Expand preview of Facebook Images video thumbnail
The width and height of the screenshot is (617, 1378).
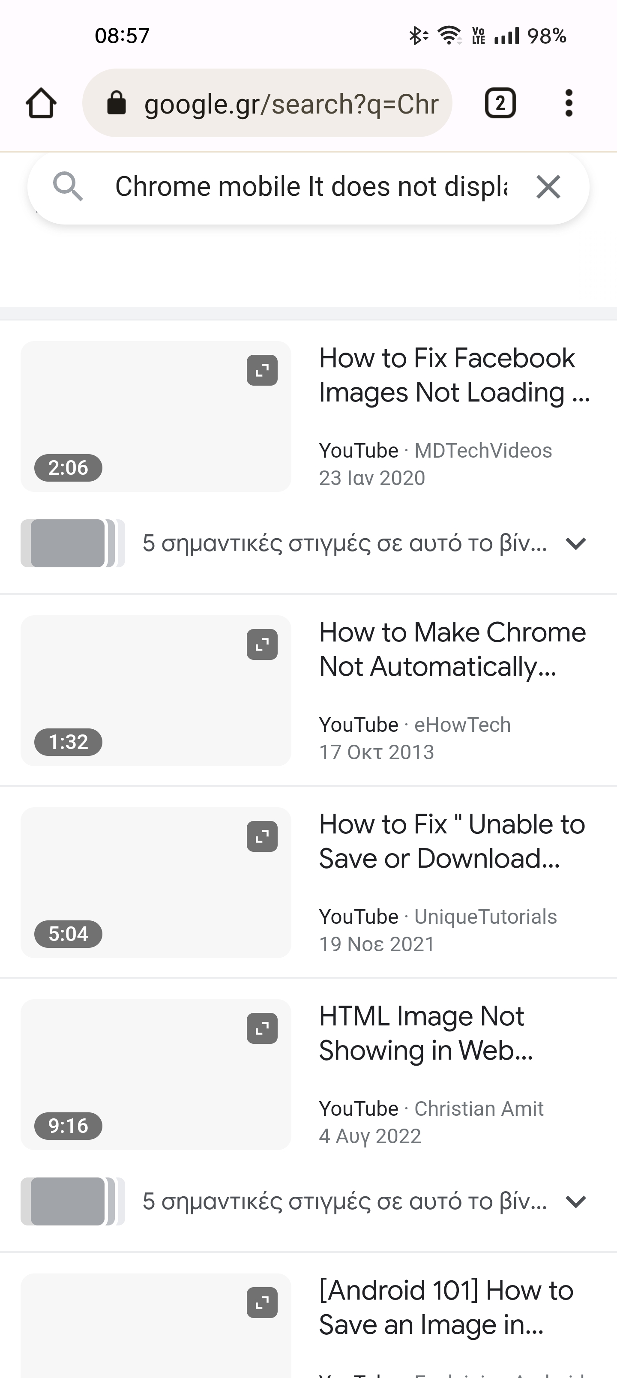tap(262, 370)
